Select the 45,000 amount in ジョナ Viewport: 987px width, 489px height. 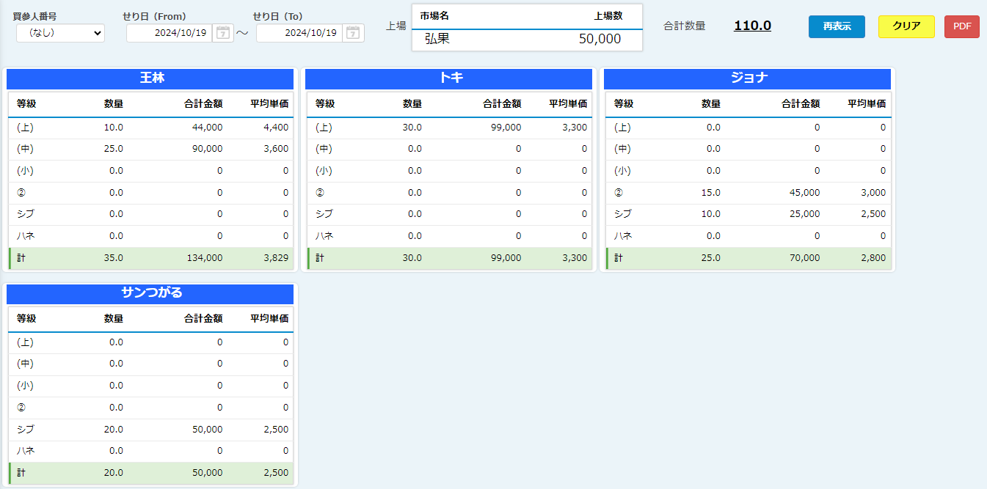(805, 193)
